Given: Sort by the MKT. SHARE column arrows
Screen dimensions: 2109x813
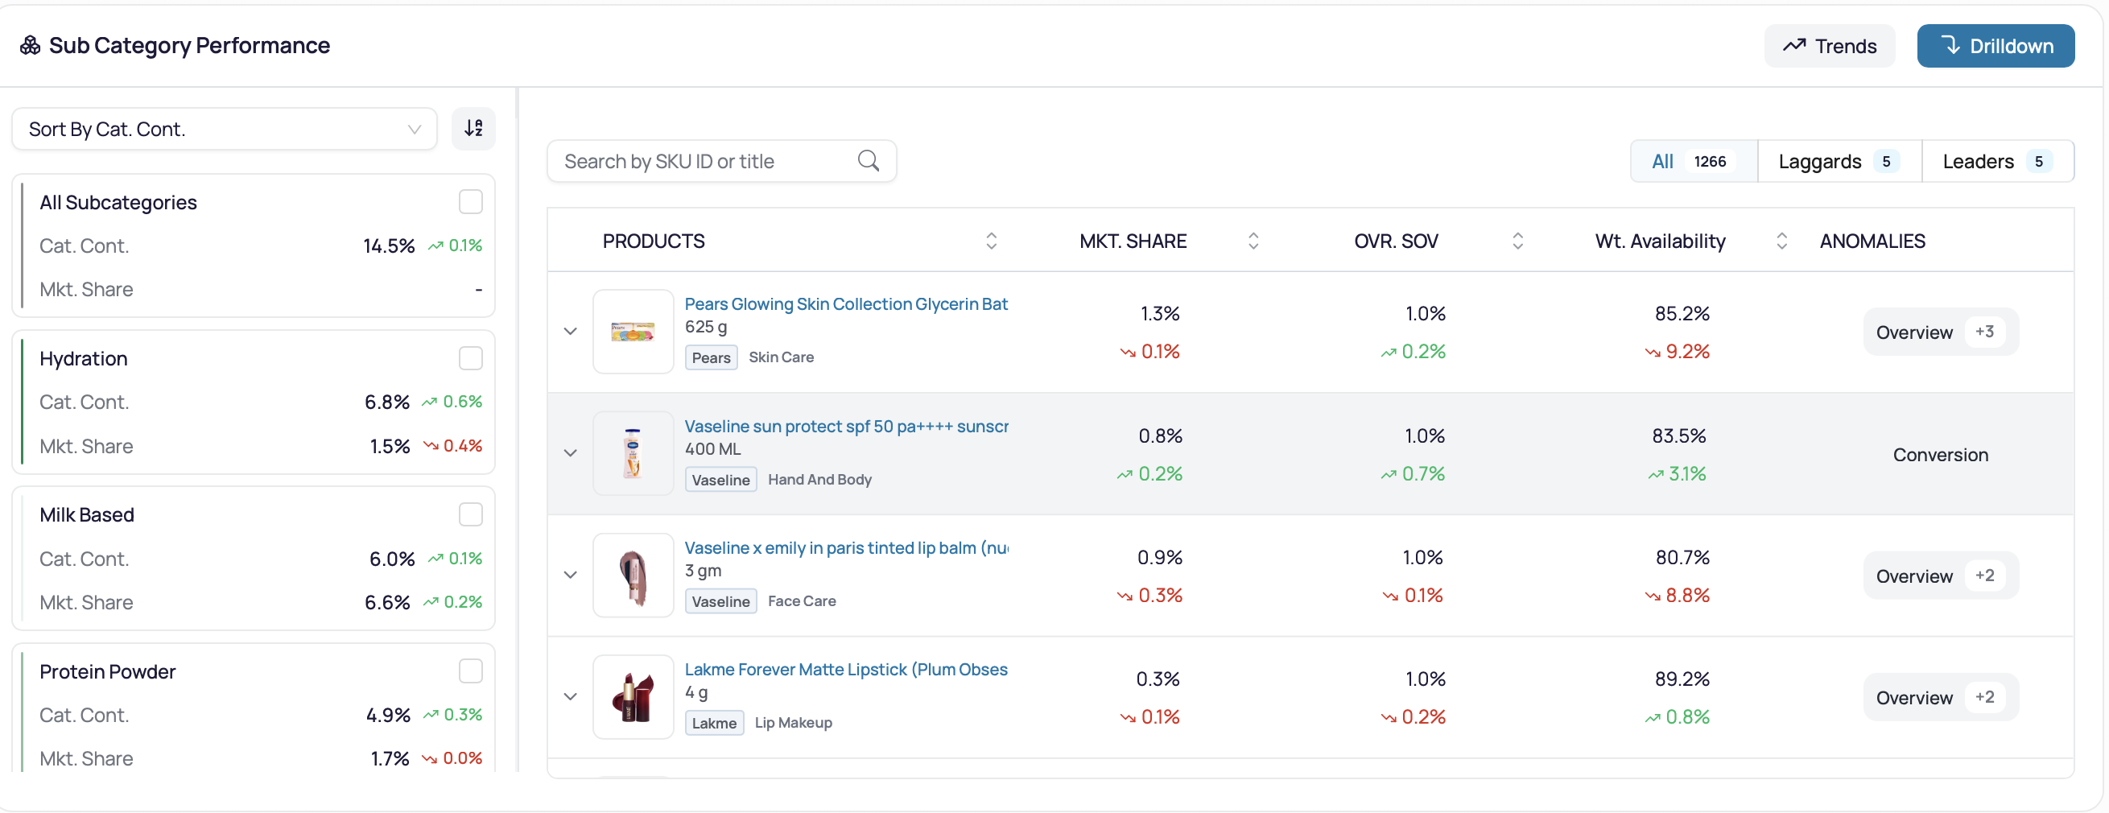Looking at the screenshot, I should [x=1253, y=241].
